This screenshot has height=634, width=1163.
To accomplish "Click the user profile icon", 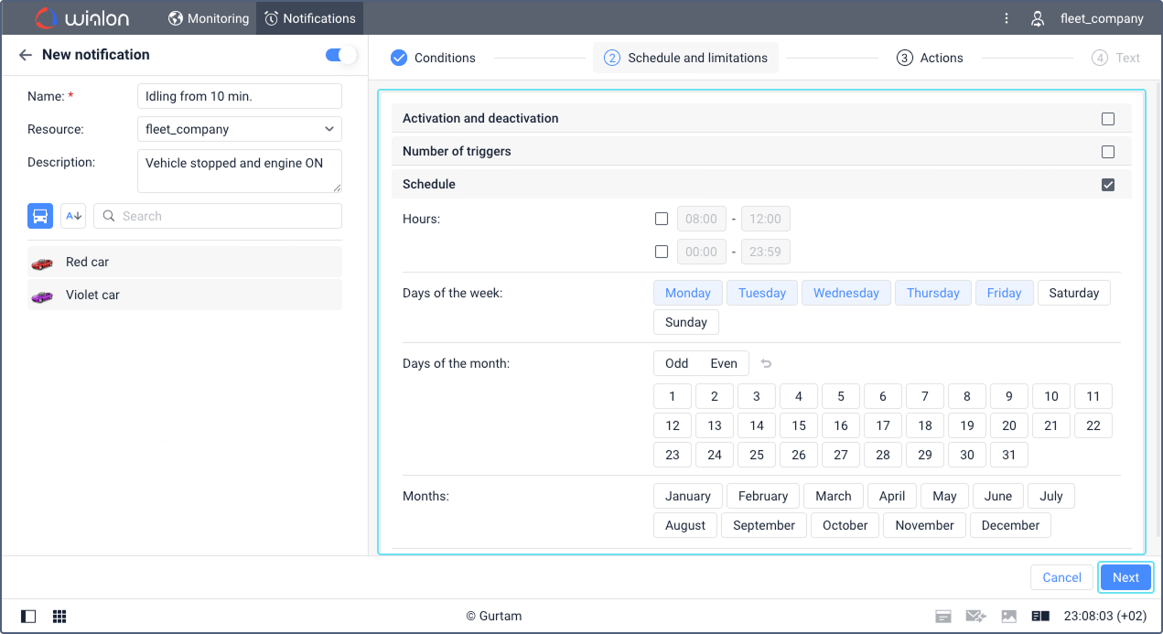I will tap(1038, 18).
